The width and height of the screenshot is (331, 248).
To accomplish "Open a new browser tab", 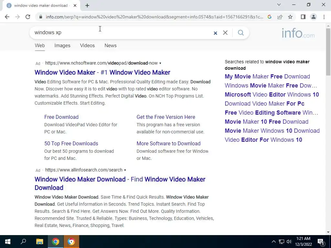I will tap(87, 5).
